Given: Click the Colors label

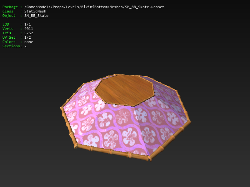Looking at the screenshot, I should pos(9,42).
